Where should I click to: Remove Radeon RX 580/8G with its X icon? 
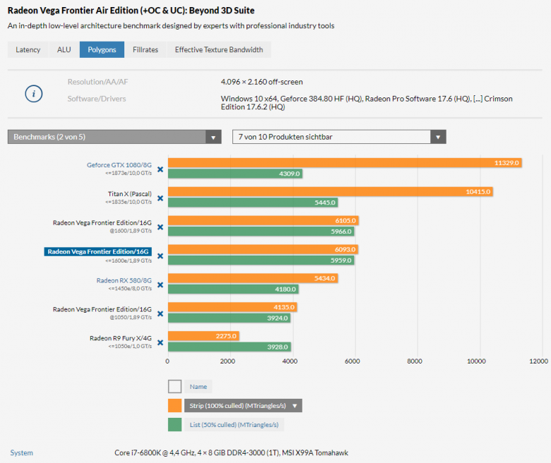click(160, 284)
